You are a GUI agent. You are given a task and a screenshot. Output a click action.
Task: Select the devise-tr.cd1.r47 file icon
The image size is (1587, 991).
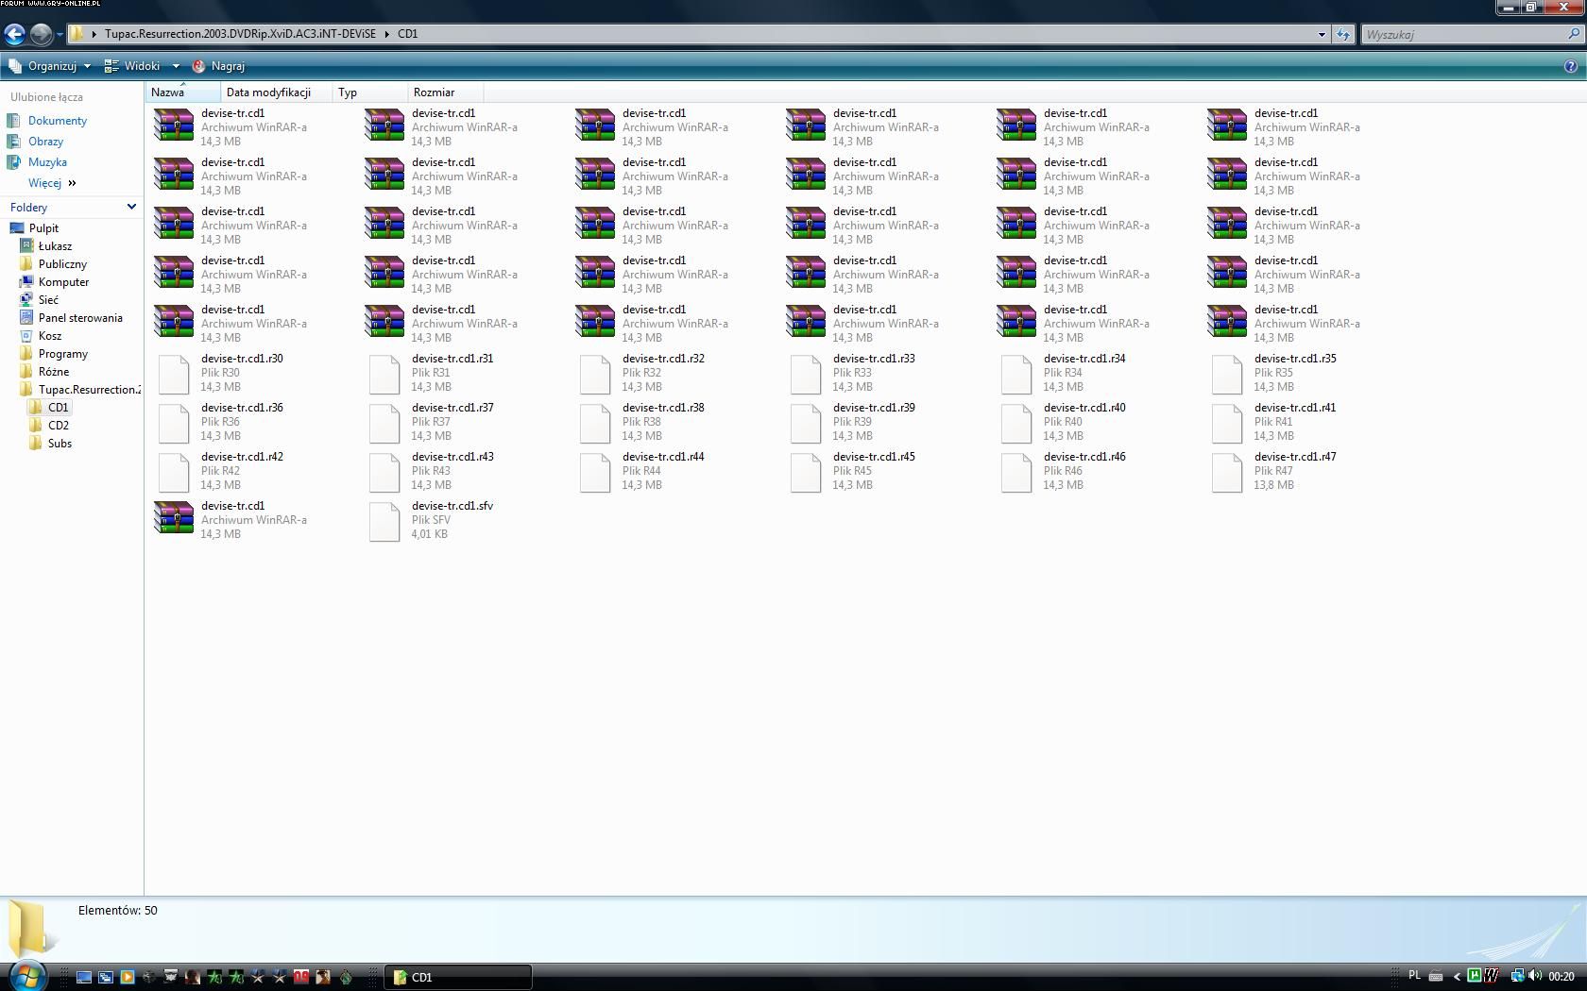(x=1227, y=472)
